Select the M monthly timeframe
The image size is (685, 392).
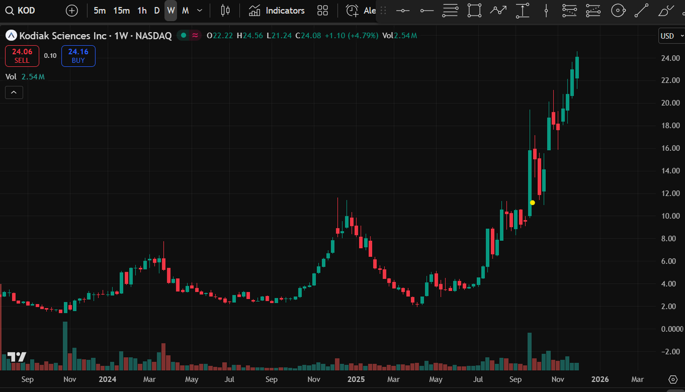186,10
